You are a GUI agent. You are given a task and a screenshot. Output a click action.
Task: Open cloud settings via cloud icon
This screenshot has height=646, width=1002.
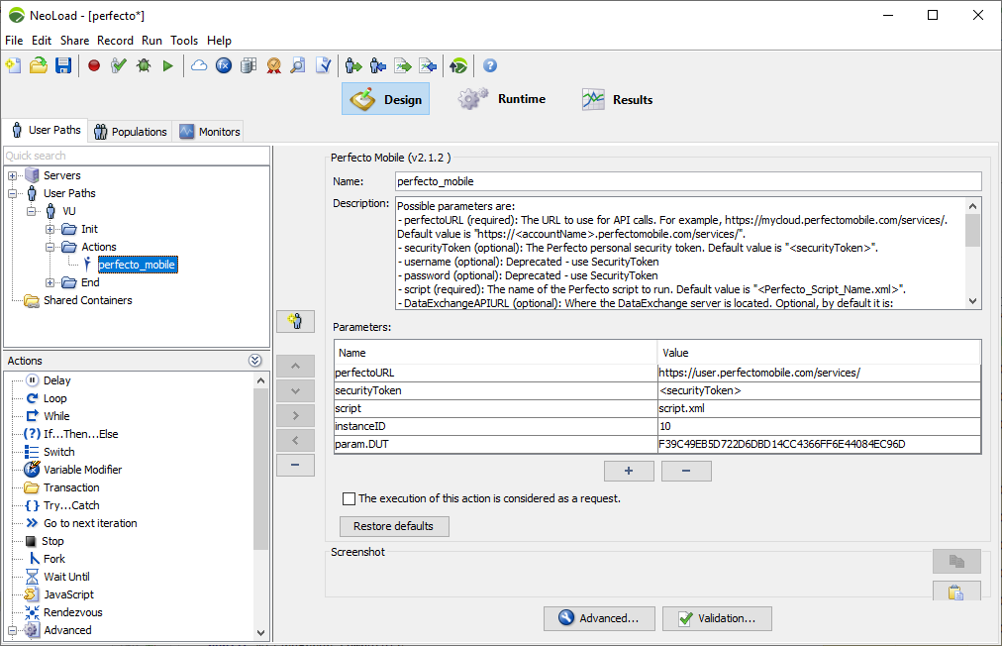coord(199,65)
